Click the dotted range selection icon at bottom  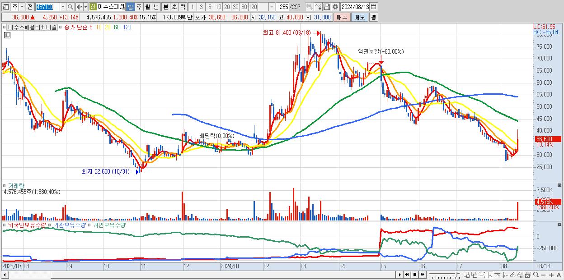482,275
